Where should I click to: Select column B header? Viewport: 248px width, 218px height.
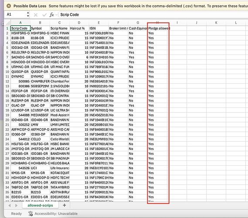pyautogui.click(x=40, y=23)
